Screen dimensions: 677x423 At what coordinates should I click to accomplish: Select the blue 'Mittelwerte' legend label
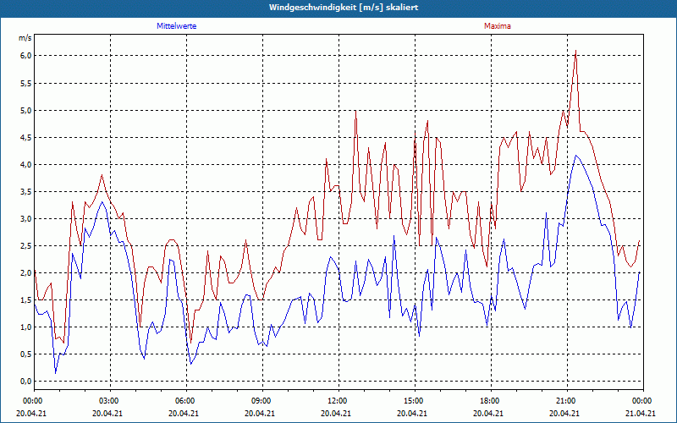click(x=177, y=26)
